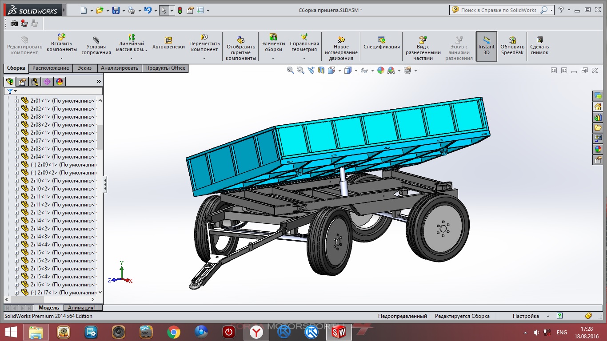The image size is (607, 341).
Task: Select the Модель bottom tab
Action: tap(49, 308)
